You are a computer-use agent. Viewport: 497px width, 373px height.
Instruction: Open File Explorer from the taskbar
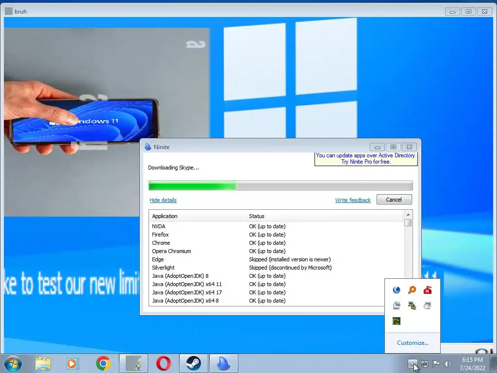(x=43, y=363)
